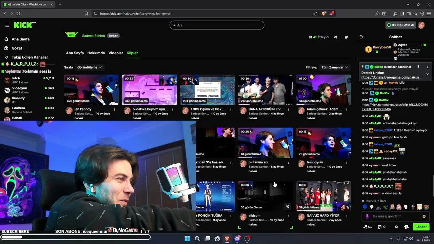The height and width of the screenshot is (244, 434).
Task: Open wtcN channel in sidebar
Action: (x=29, y=80)
